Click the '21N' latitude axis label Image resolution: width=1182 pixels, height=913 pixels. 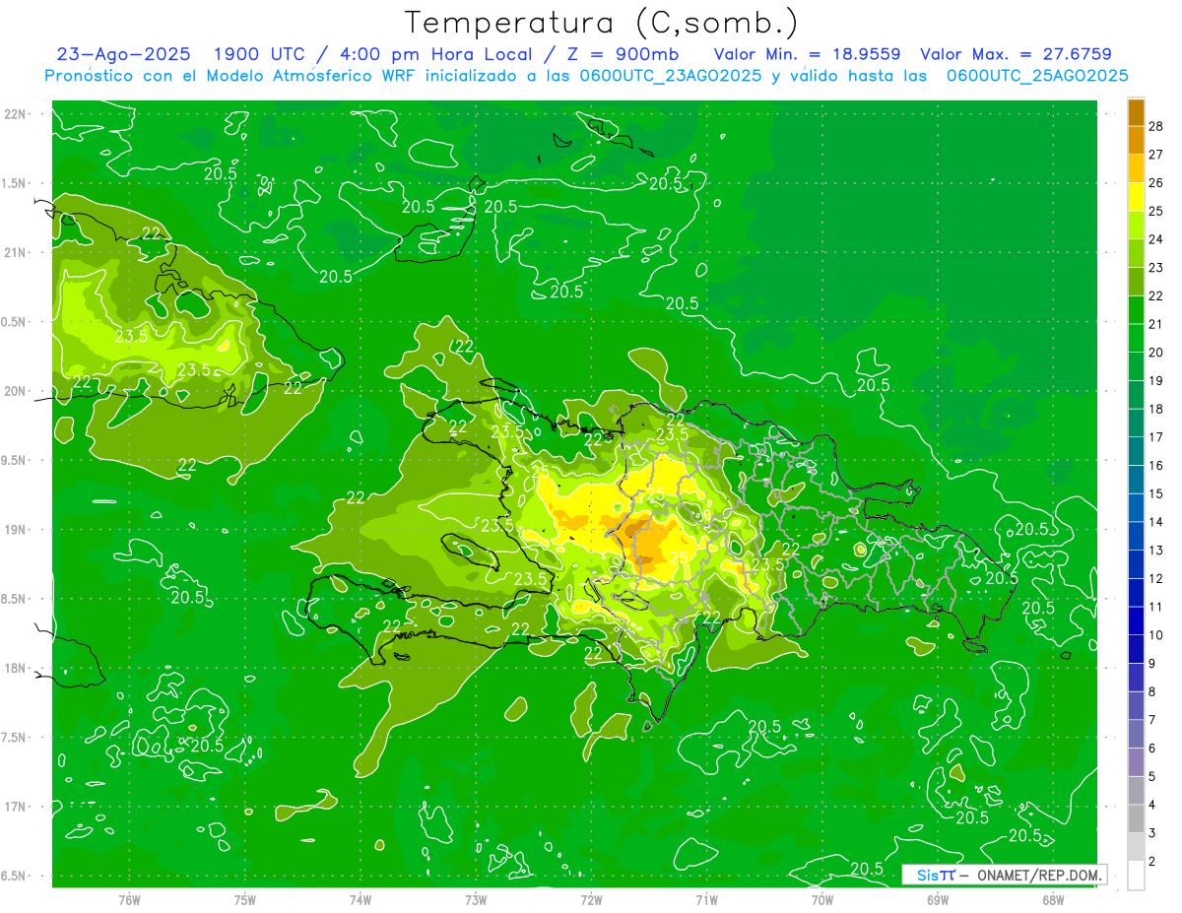15,252
